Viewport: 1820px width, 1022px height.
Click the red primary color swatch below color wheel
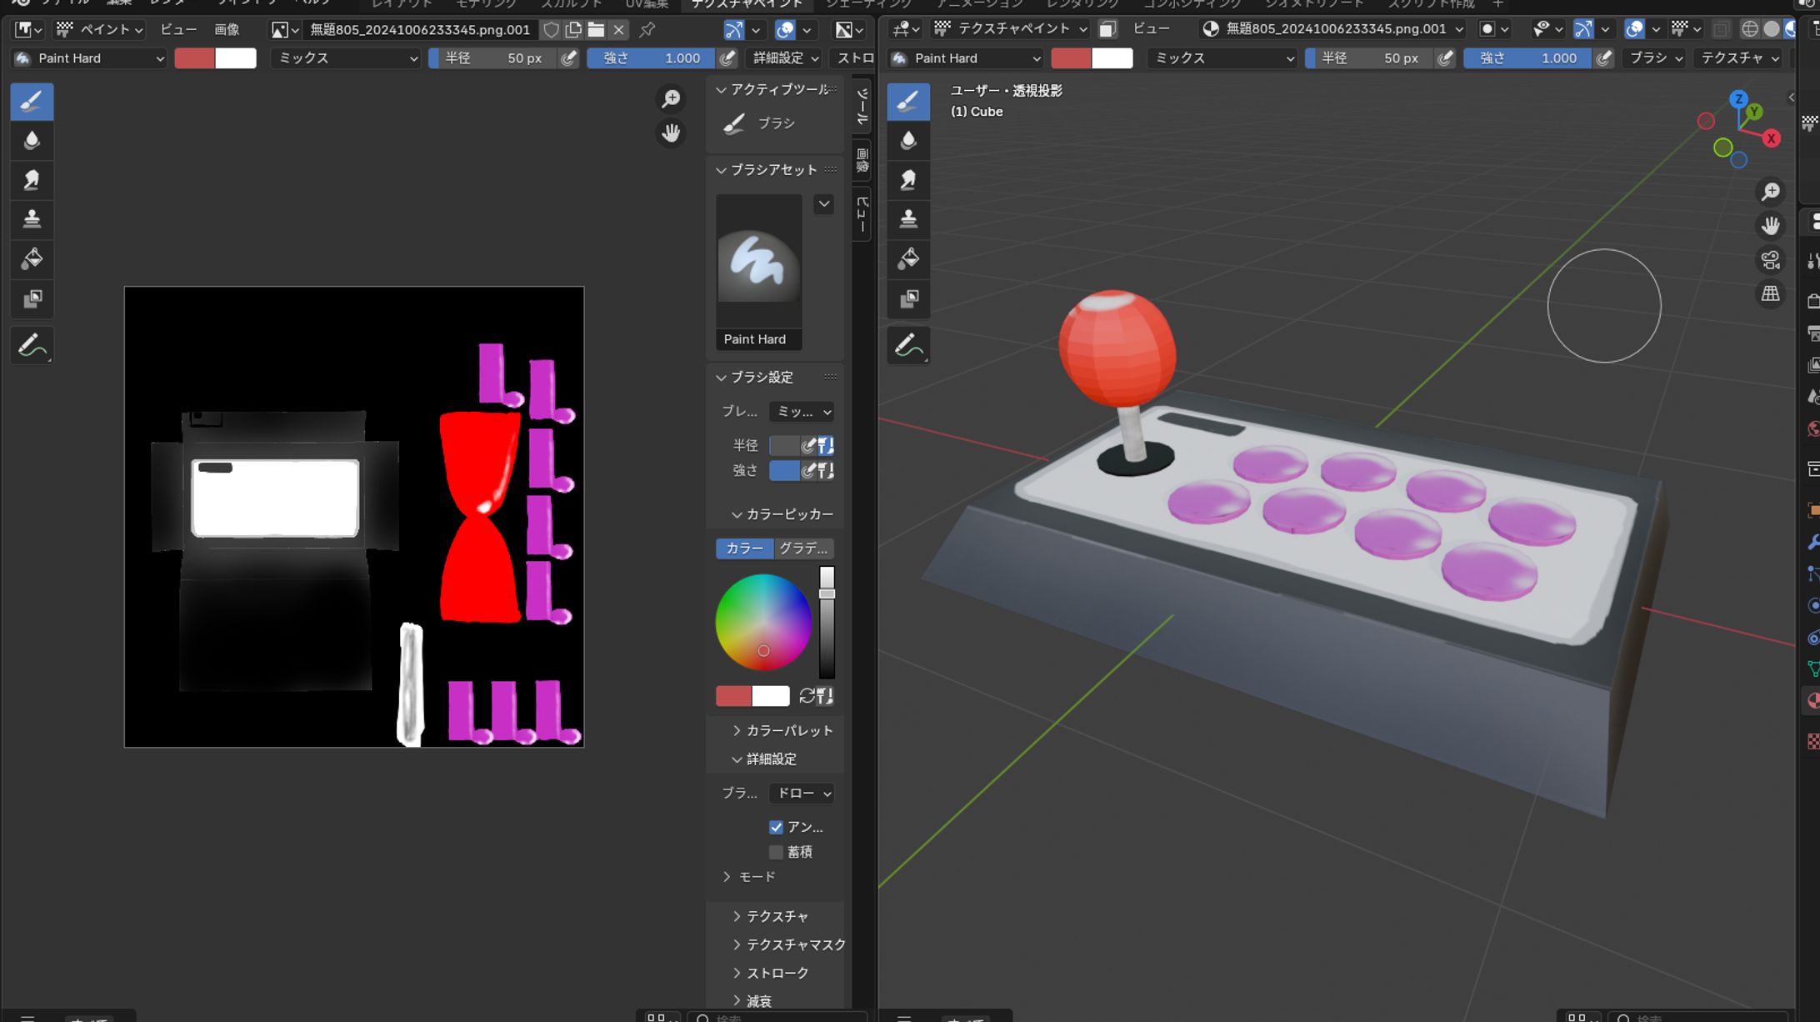733,696
